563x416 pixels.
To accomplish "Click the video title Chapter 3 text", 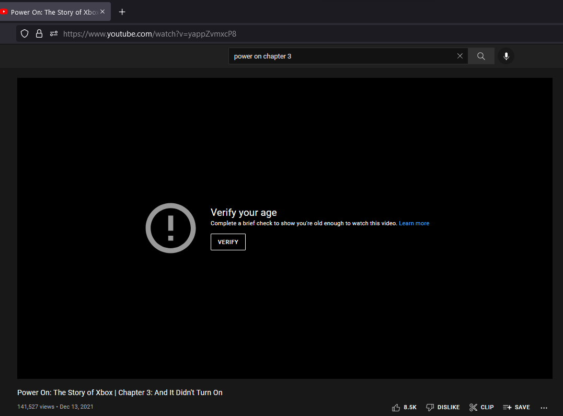I will 120,392.
